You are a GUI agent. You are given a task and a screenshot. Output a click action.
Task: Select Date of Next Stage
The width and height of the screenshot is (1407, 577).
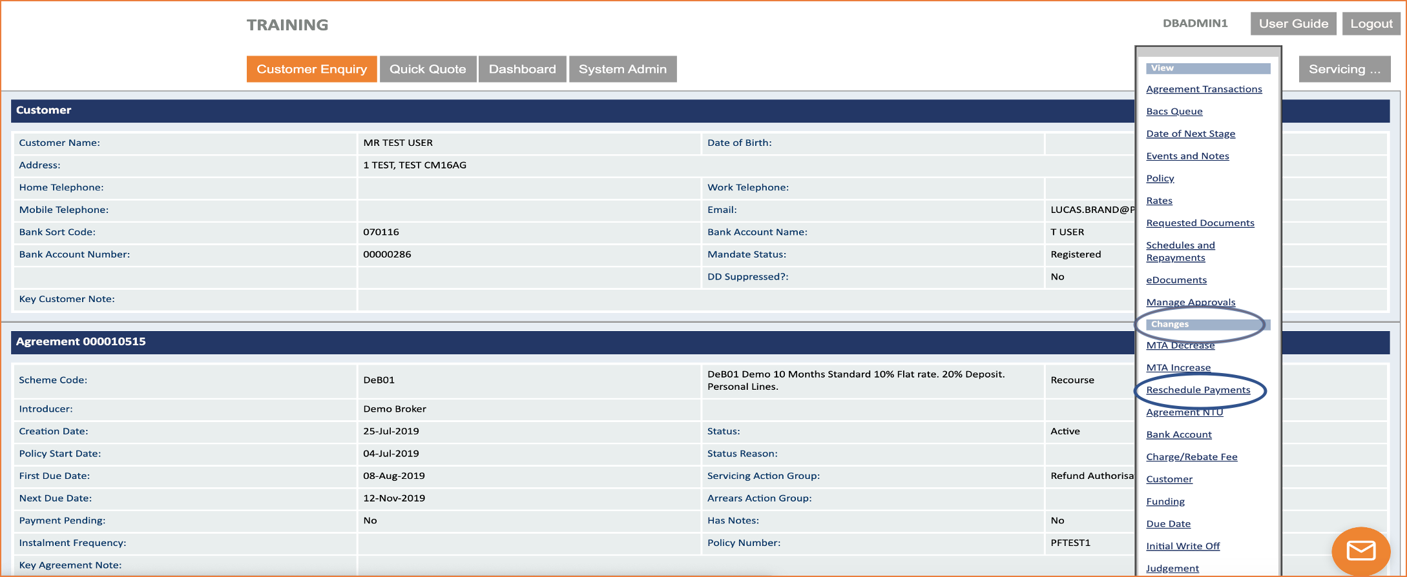1191,134
